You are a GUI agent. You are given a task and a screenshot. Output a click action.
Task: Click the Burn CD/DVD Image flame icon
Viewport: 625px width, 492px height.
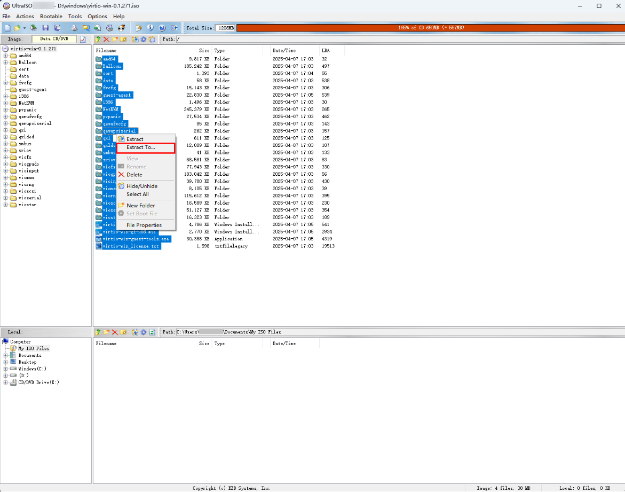(122, 28)
